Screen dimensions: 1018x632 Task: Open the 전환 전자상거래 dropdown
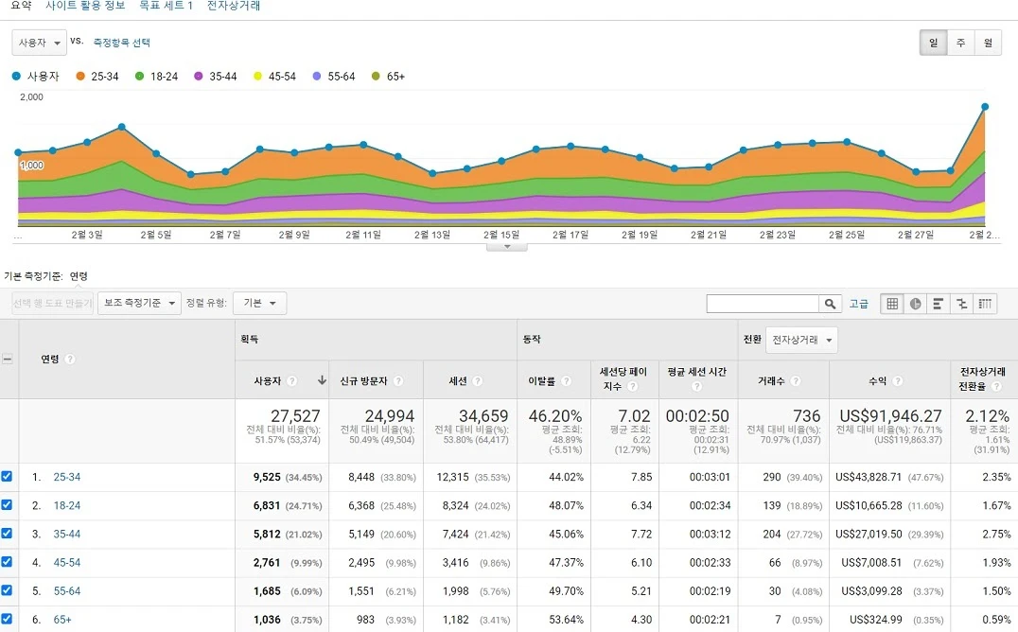click(x=801, y=340)
